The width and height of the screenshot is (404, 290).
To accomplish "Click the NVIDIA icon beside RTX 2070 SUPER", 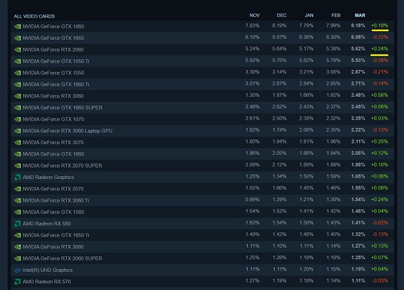I will pos(18,166).
